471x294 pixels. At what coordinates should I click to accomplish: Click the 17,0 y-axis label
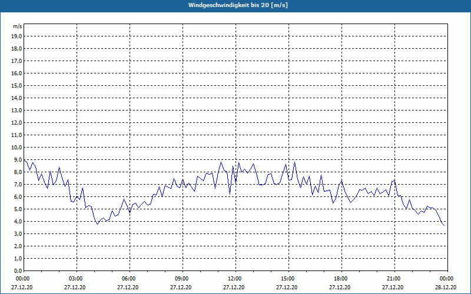tap(17, 61)
